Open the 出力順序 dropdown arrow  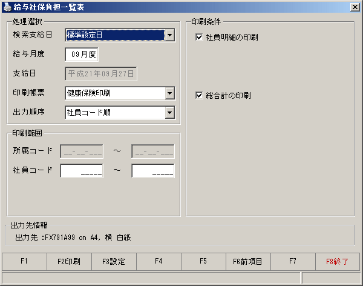coord(170,113)
